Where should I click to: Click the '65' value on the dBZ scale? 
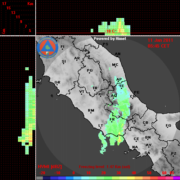(x=172, y=173)
